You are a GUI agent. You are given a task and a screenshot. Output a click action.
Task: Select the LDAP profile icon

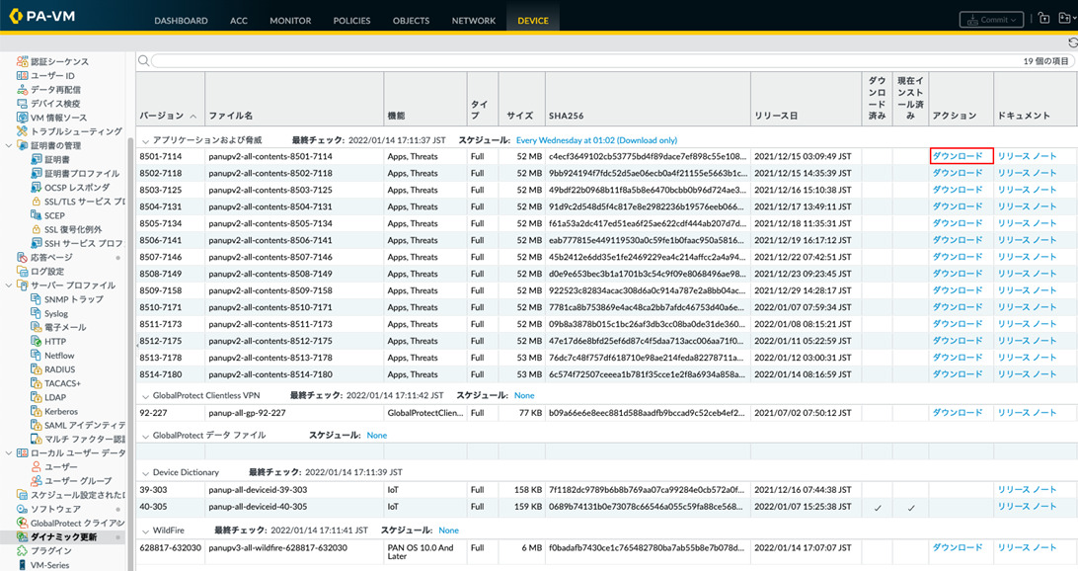37,397
